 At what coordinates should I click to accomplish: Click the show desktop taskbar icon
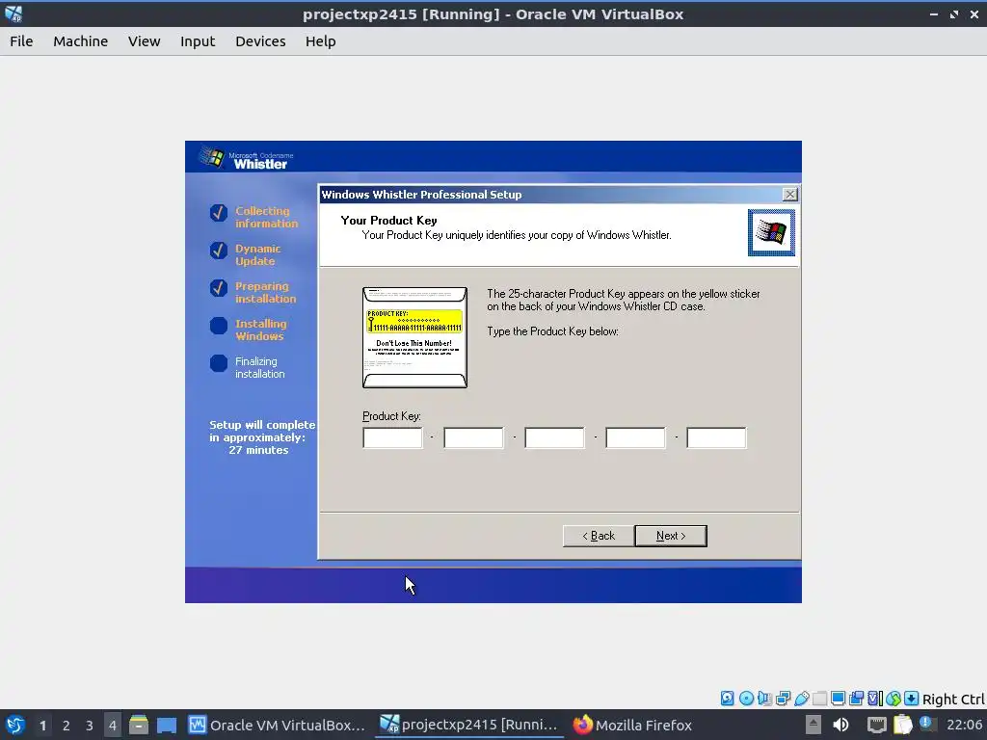click(x=166, y=725)
